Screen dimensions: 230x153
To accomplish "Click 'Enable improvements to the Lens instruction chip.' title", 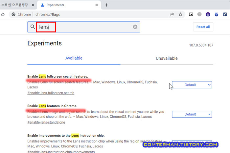I will click(66, 136).
